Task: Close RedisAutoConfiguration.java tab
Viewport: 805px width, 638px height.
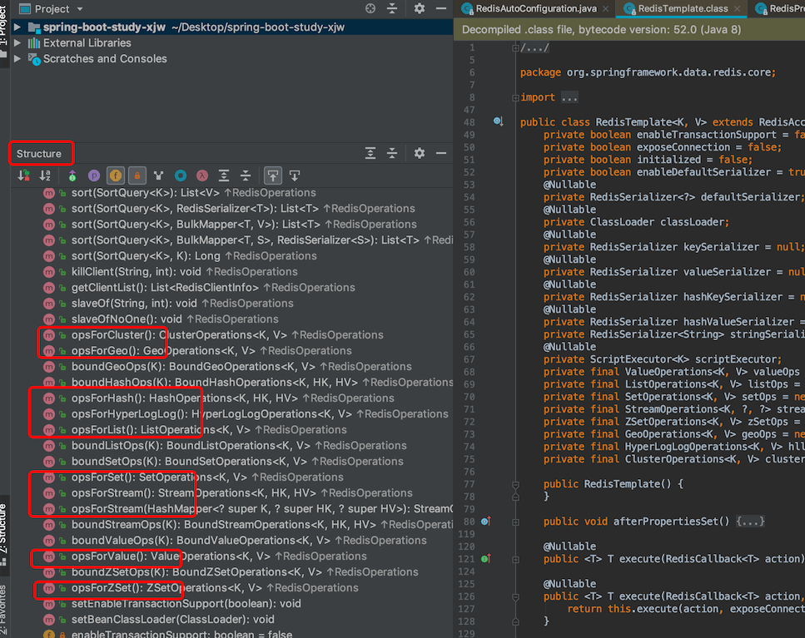Action: tap(606, 8)
